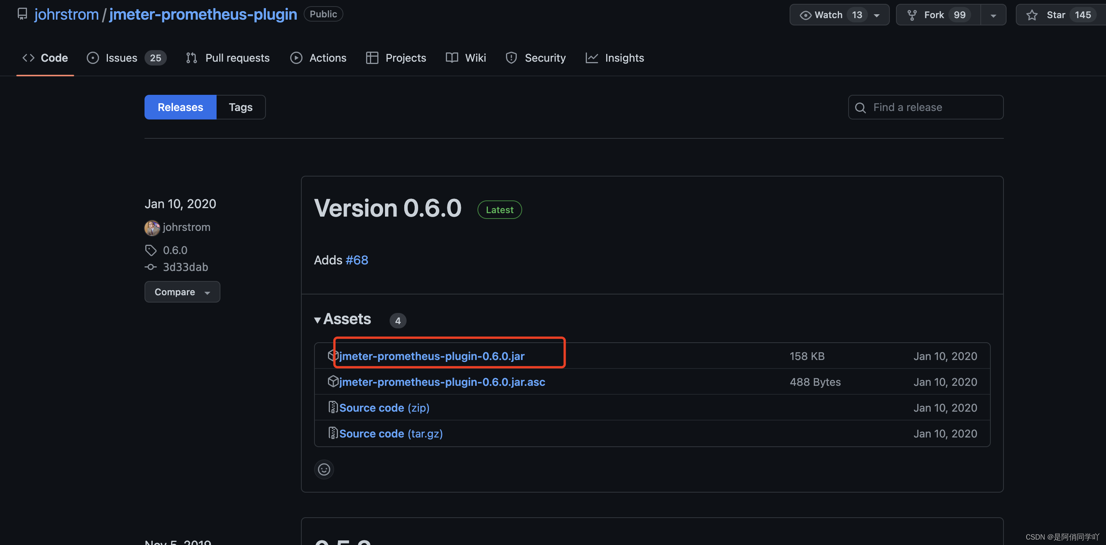
Task: Download jmeter-prometheus-plugin-0.6.0.jar
Action: click(432, 356)
